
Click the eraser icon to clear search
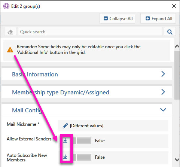pos(10,32)
